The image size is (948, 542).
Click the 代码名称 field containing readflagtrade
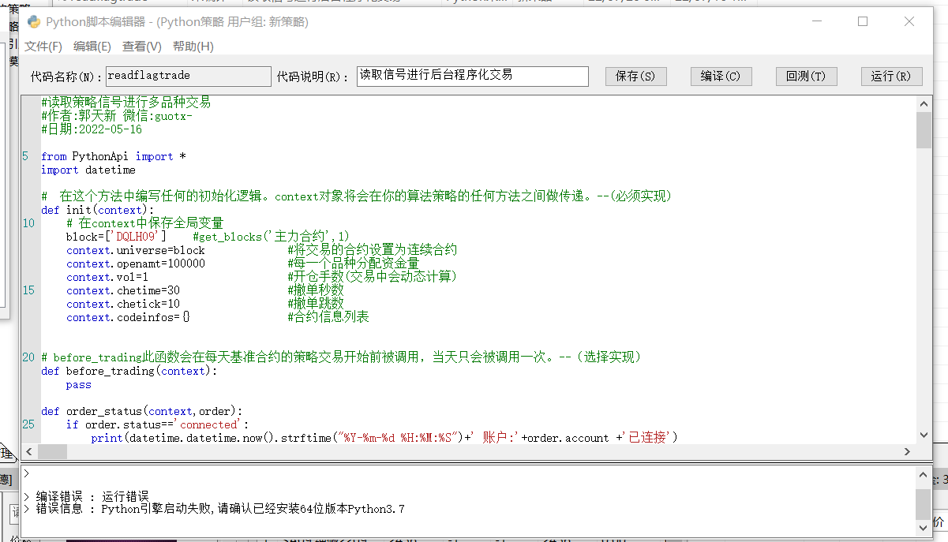pos(188,76)
